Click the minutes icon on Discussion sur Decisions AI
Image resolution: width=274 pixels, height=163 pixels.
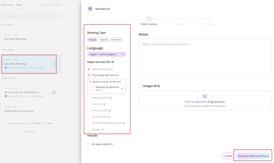[x=54, y=92]
